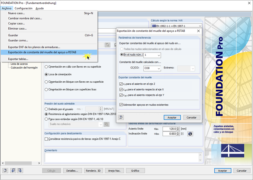Select 'Cimentación en bloque con superficies lisas'
Screen dimensions: 253x180
(46, 90)
